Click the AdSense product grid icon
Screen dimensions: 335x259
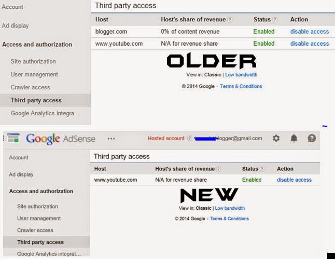pos(13,138)
